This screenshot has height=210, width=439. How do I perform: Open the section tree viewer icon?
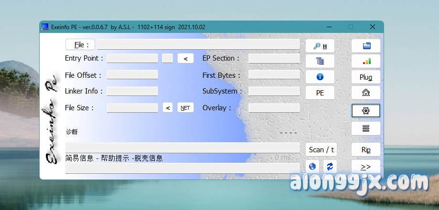[320, 61]
